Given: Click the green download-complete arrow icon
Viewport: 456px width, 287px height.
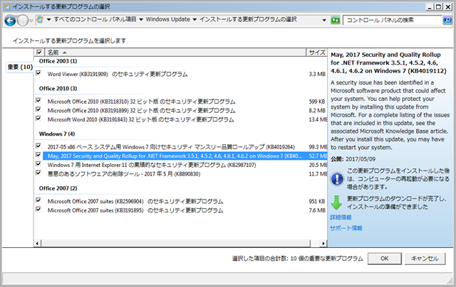Looking at the screenshot, I should (336, 202).
